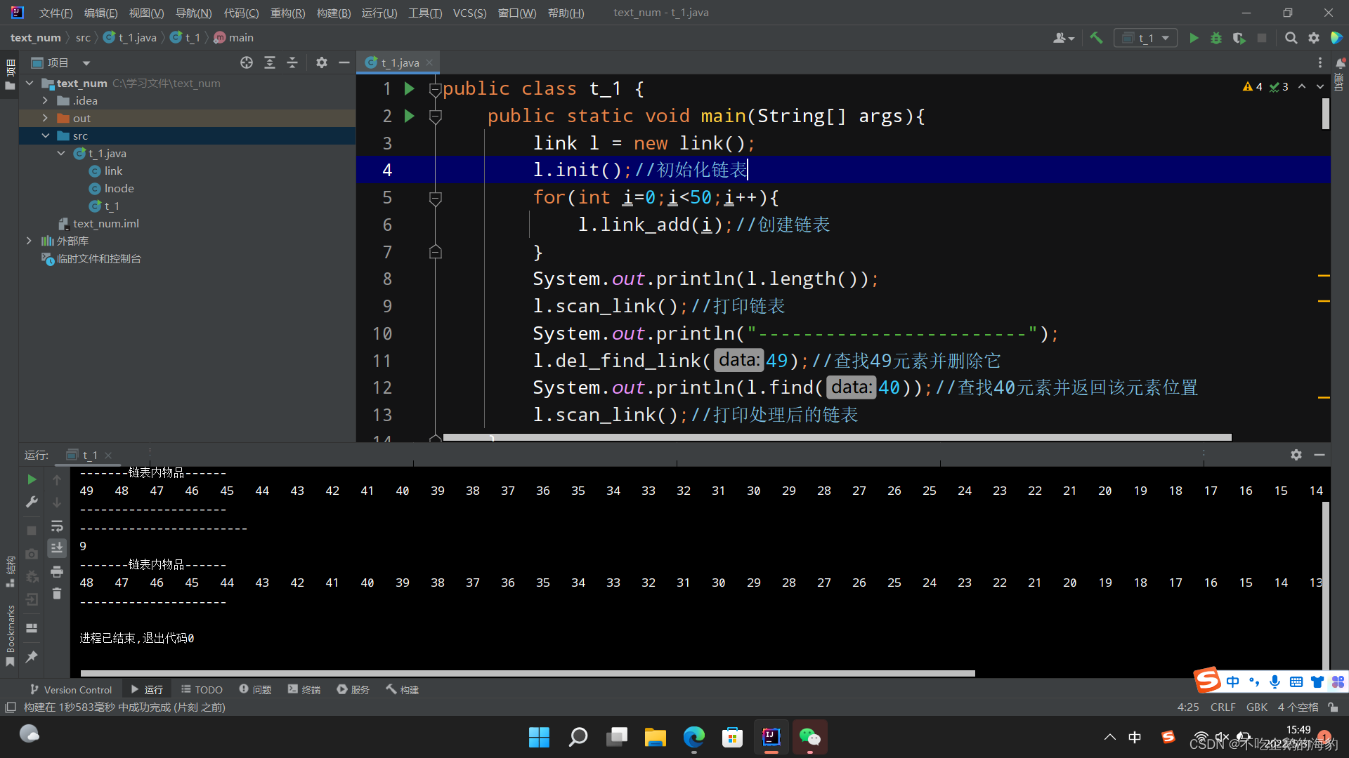Hide the run tool window
Screen dimensions: 1349x758
click(1319, 455)
